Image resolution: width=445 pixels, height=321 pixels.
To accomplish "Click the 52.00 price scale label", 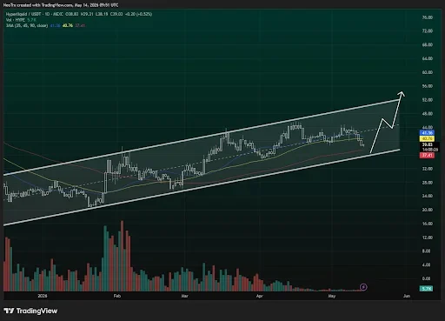I will 428,100.
